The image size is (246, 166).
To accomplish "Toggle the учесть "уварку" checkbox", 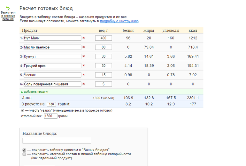I will tap(23, 111).
